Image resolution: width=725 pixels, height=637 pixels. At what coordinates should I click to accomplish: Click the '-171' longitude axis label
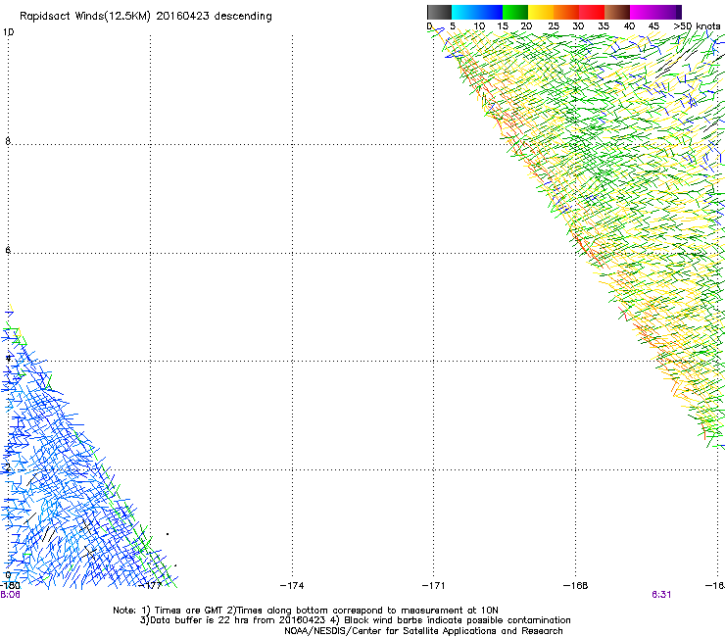[x=434, y=586]
